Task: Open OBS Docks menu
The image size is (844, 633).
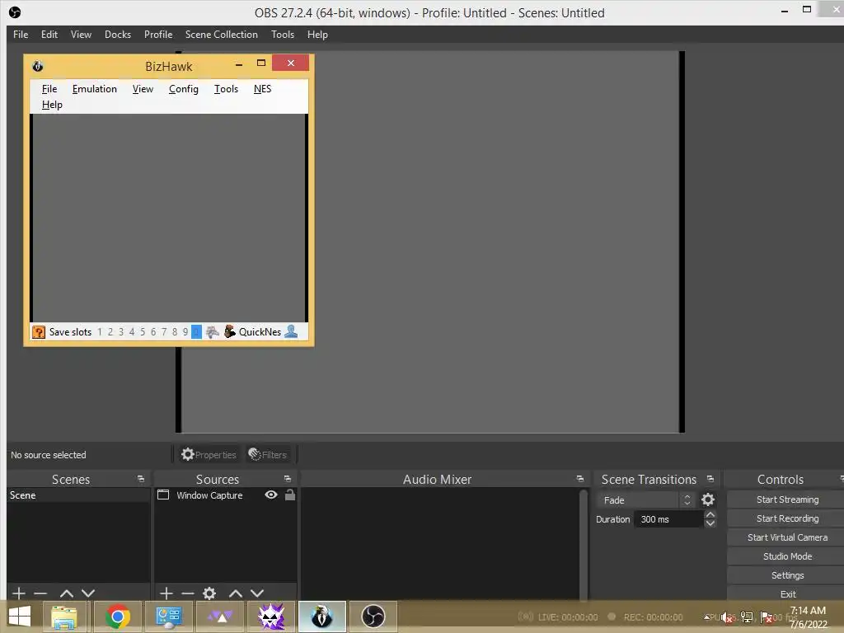Action: tap(118, 35)
